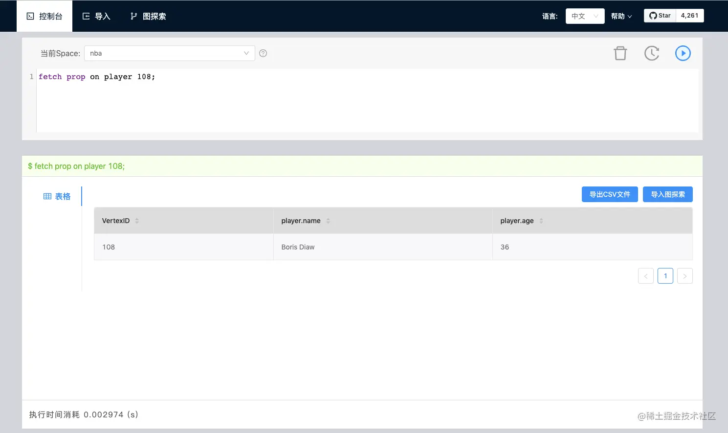Click the executed query text in green bar
Image resolution: width=728 pixels, height=433 pixels.
(x=76, y=166)
